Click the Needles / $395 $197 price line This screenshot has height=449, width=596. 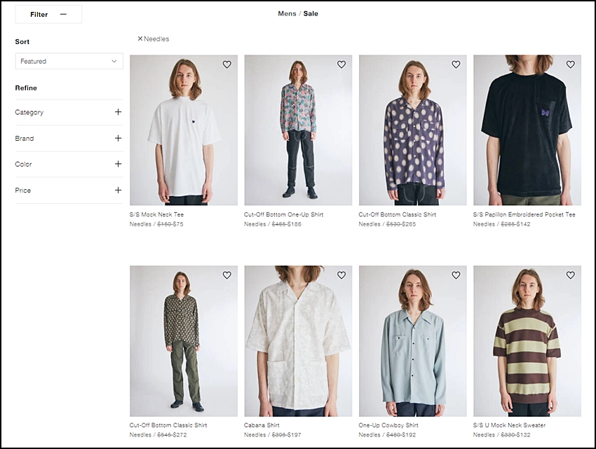[273, 435]
